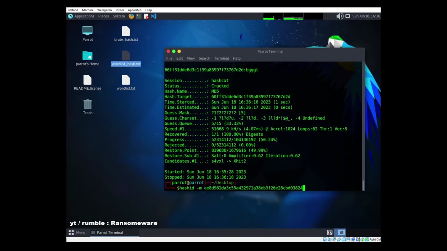
Task: Open the Parrot computer desktop icon
Action: (x=87, y=33)
